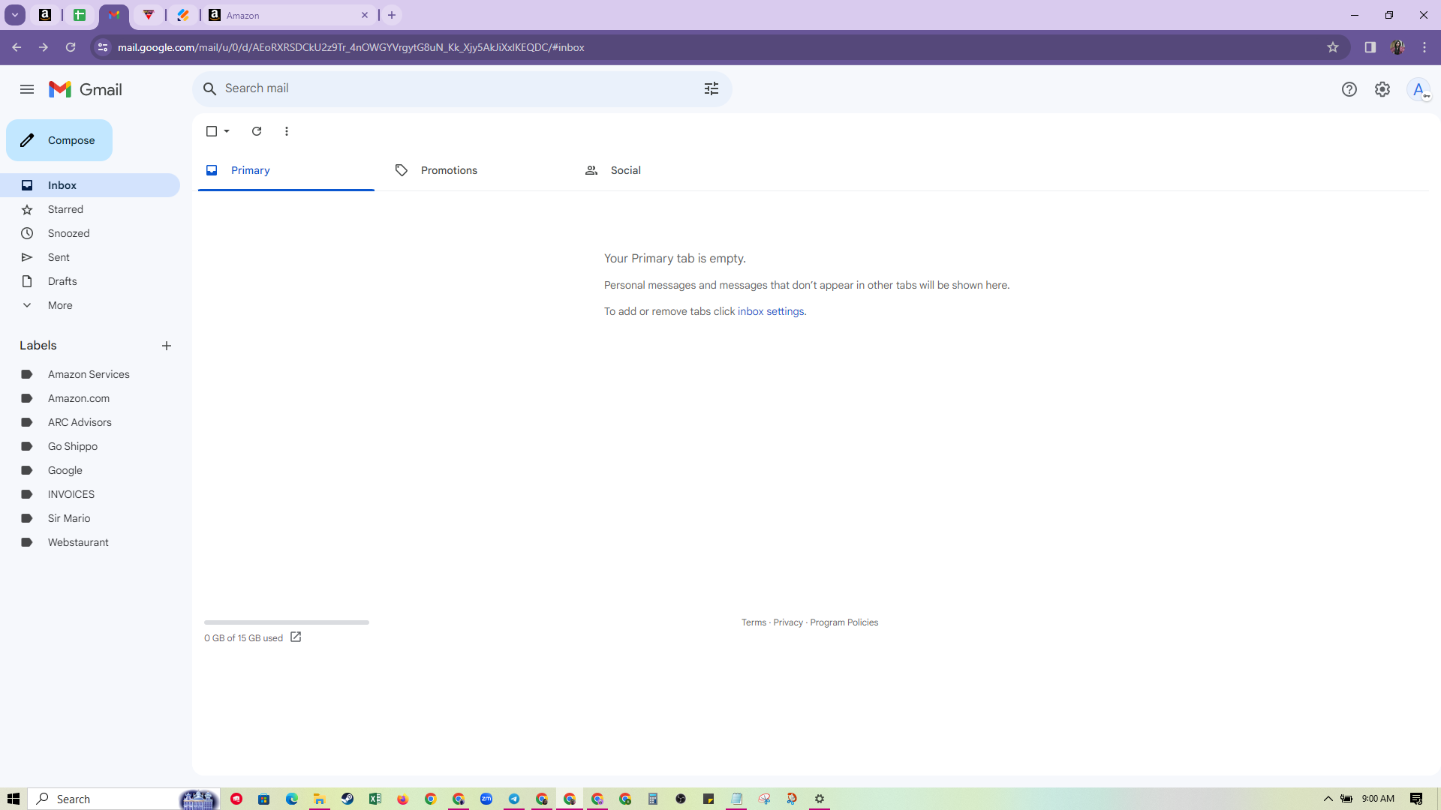Switch to the first pinned Amazon tab
Screen dimensions: 1441x810
click(45, 15)
